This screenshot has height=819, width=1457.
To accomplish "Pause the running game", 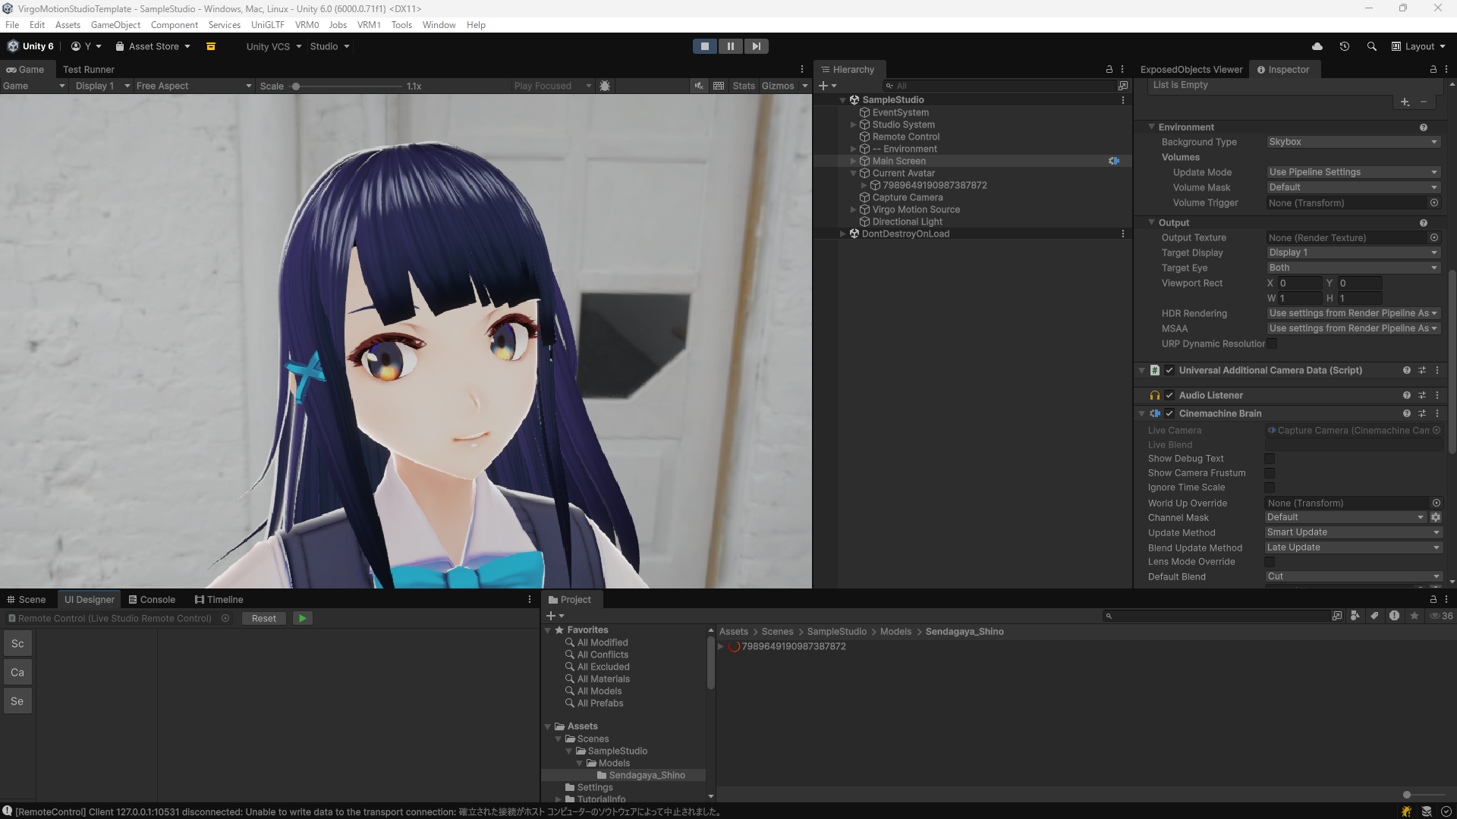I will [x=731, y=46].
